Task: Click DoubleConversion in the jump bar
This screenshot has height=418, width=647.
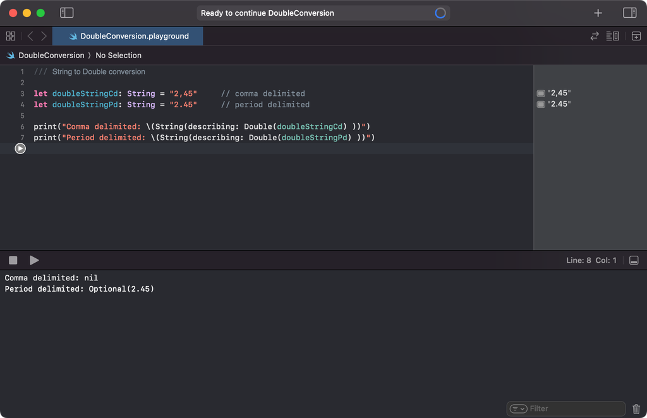Action: click(x=51, y=56)
